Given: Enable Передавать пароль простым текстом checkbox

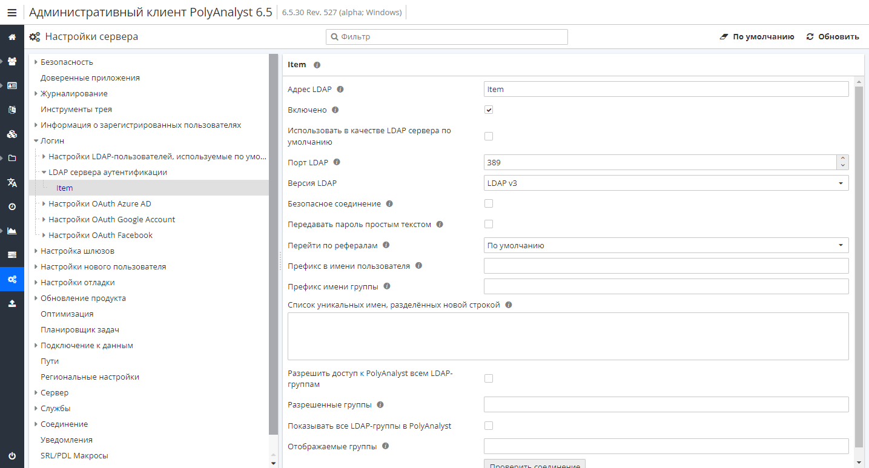Looking at the screenshot, I should tap(489, 224).
